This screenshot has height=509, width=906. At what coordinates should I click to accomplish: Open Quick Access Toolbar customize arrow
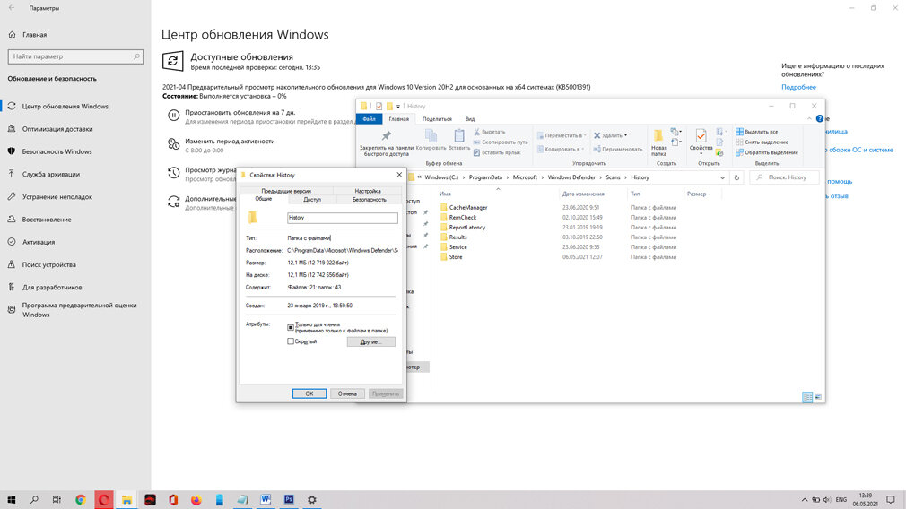[x=398, y=106]
